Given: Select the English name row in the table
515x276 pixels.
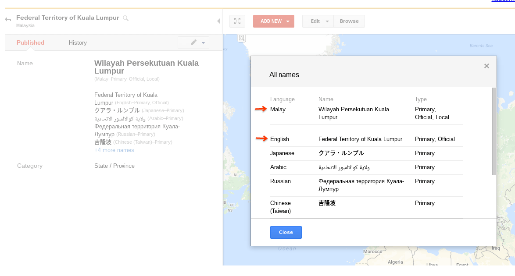Looking at the screenshot, I should point(360,139).
